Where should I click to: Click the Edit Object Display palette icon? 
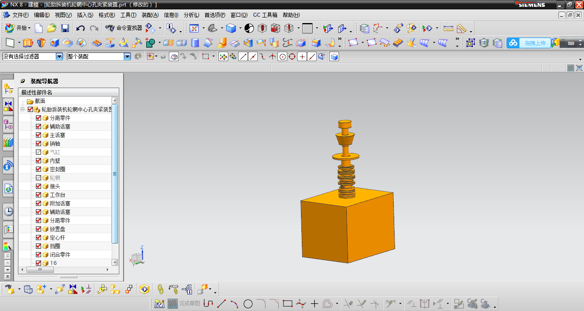click(x=411, y=29)
